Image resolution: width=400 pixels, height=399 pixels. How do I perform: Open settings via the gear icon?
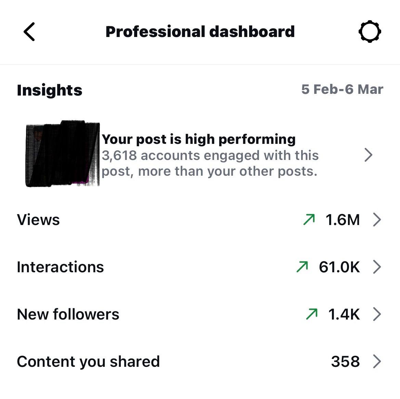coord(370,32)
